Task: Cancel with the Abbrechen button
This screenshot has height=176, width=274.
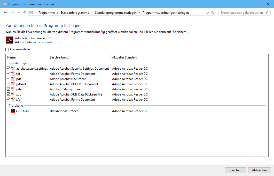Action: [x=259, y=170]
